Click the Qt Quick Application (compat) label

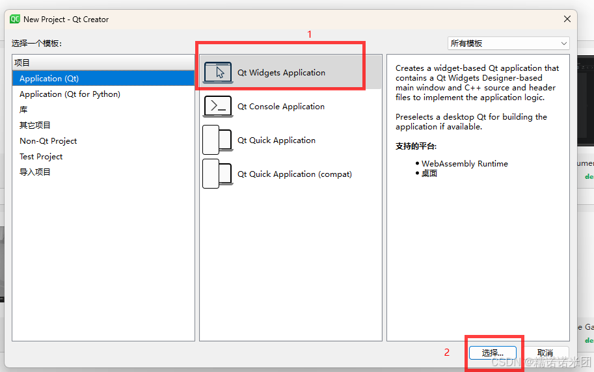pos(294,174)
